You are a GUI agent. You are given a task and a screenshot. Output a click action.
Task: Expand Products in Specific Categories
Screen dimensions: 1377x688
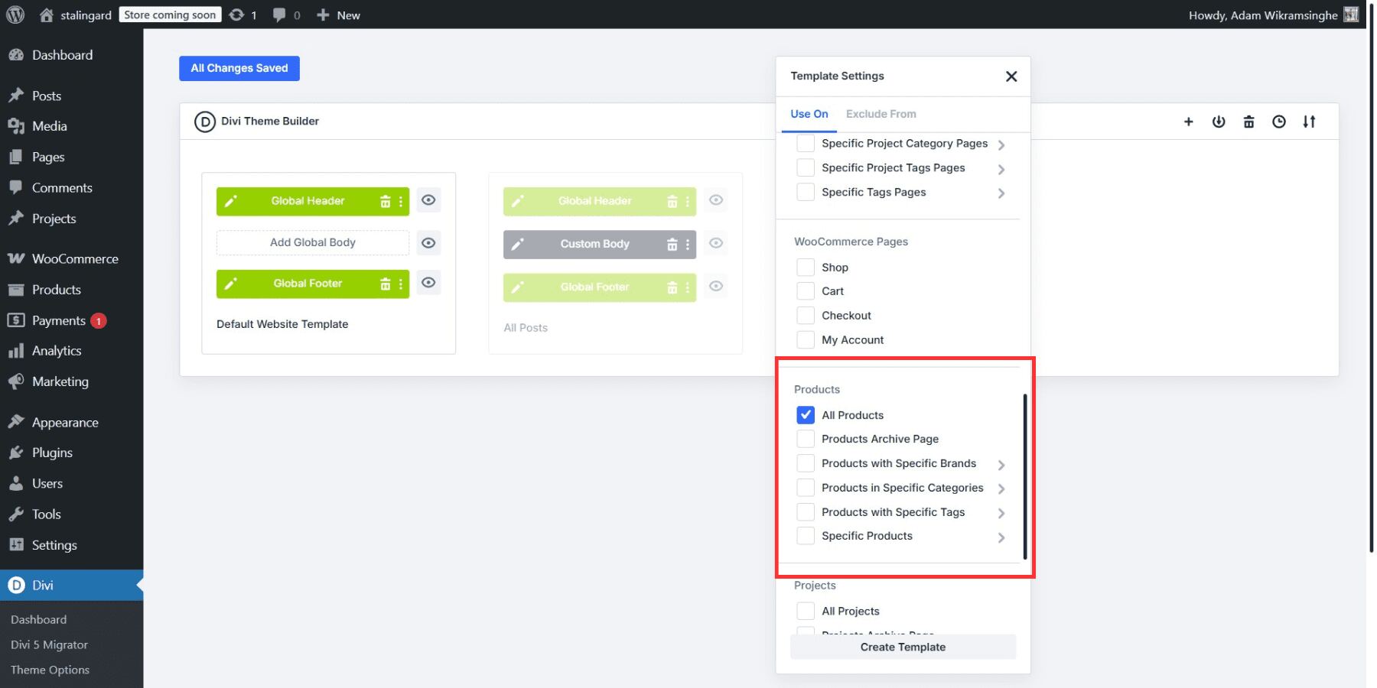pos(1001,487)
